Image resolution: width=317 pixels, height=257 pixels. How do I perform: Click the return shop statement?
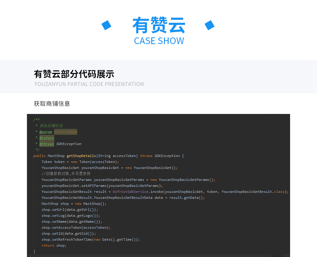pyautogui.click(x=54, y=245)
